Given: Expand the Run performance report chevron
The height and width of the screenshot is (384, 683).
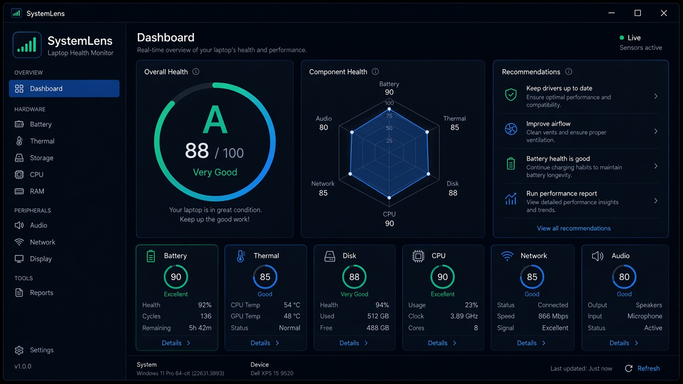Looking at the screenshot, I should tap(656, 201).
